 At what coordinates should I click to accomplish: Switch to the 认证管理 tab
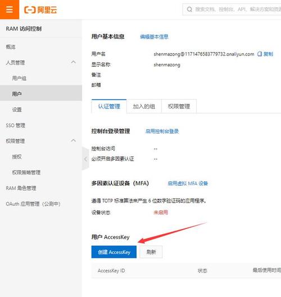click(109, 106)
